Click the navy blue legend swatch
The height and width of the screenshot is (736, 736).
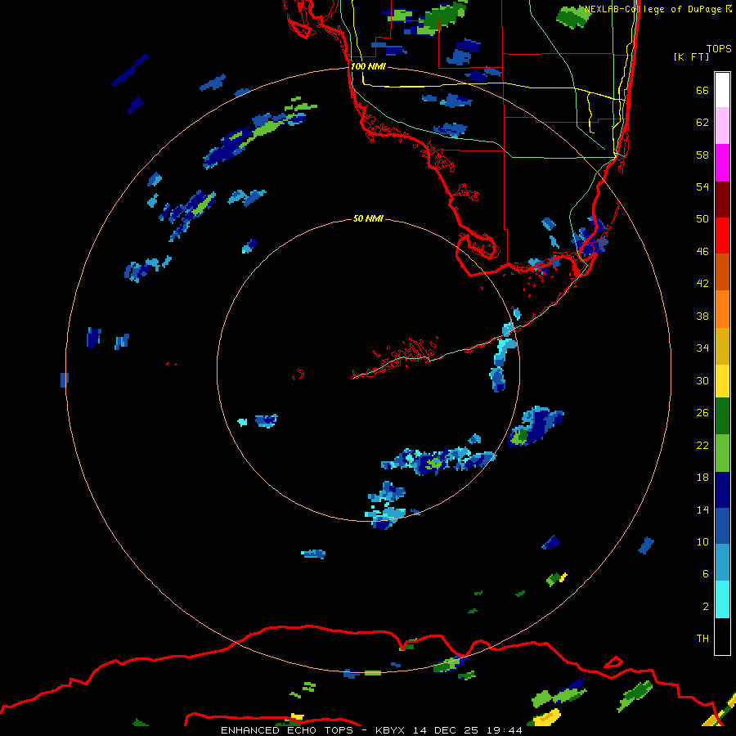tap(722, 490)
